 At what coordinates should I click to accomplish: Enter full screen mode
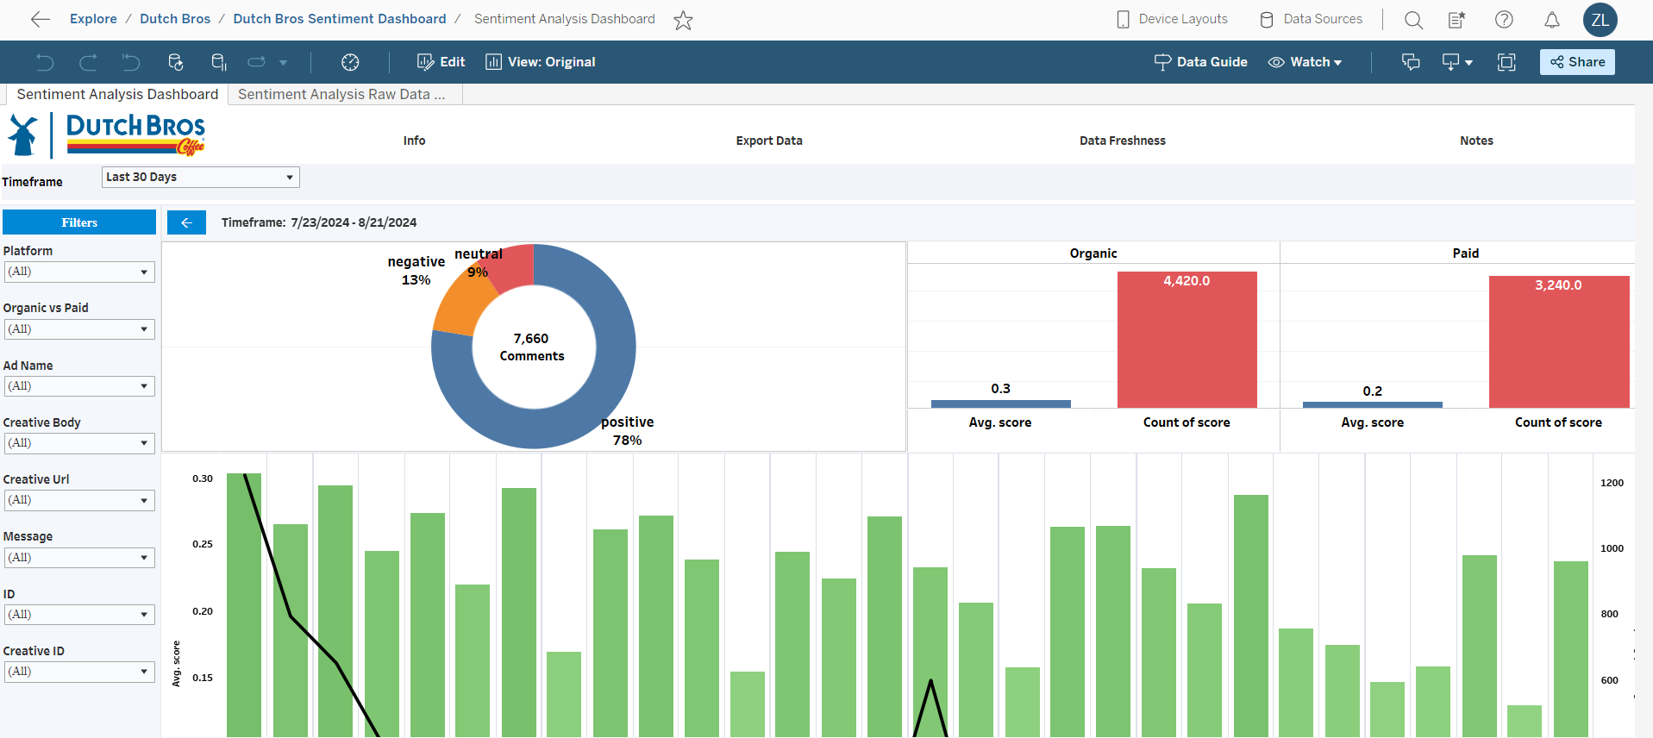click(x=1506, y=62)
